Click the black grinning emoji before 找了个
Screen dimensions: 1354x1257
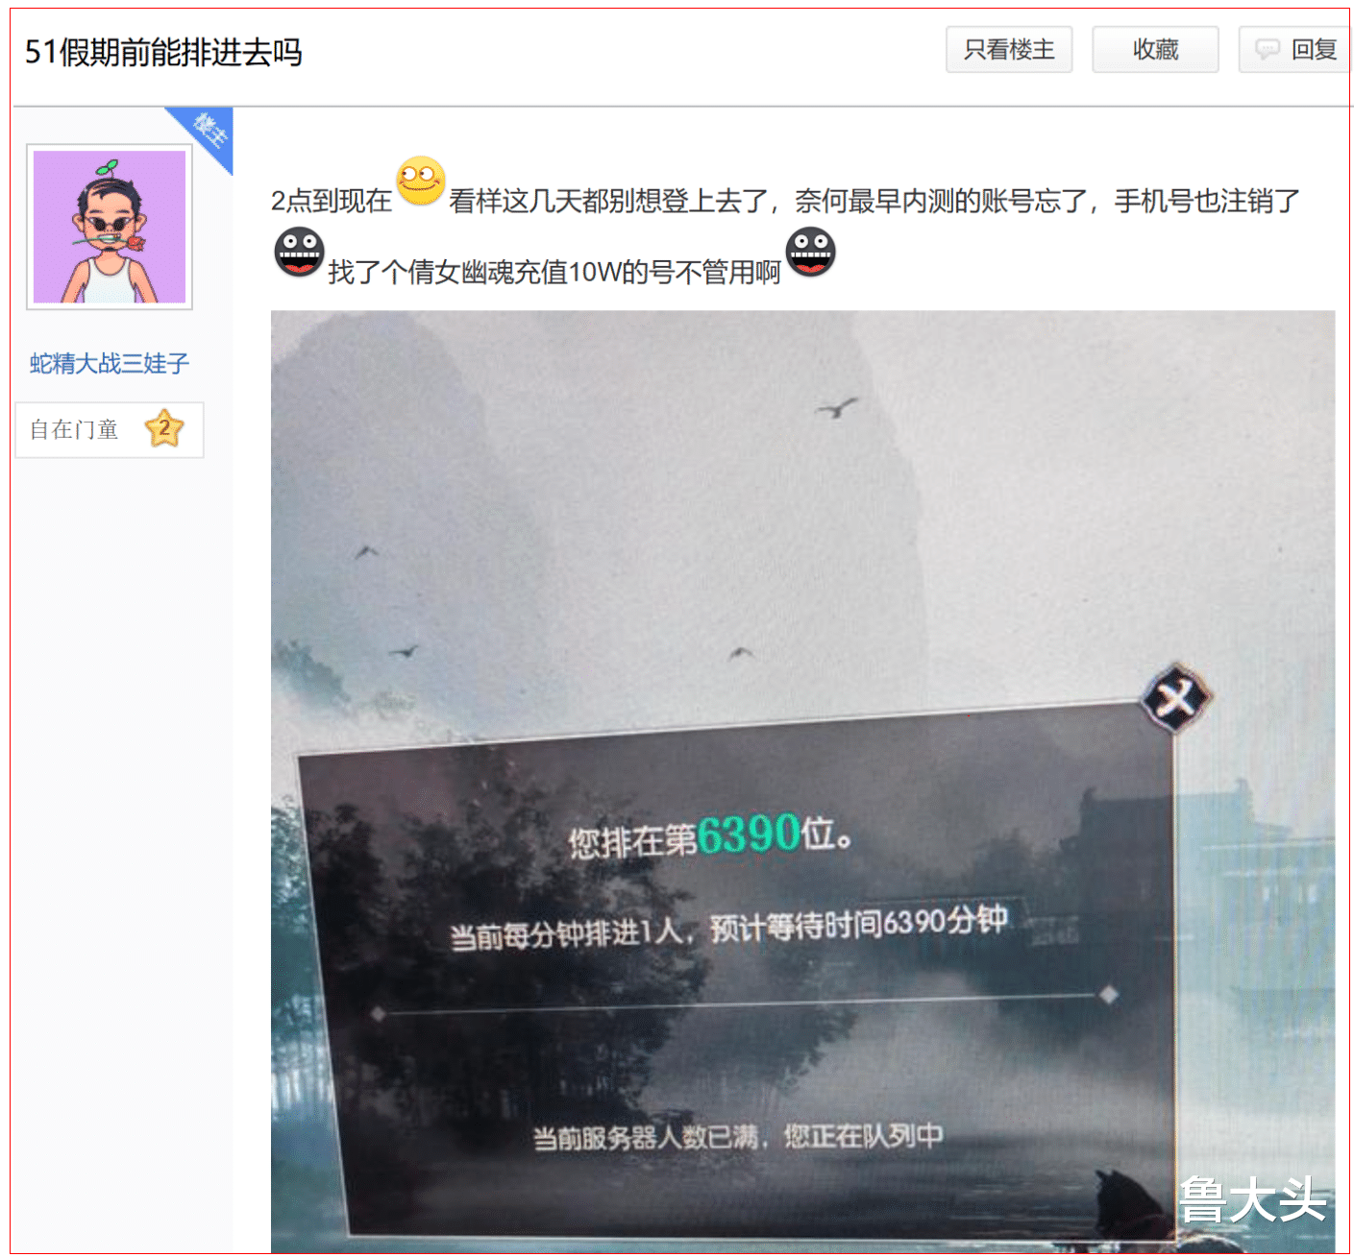tap(299, 252)
